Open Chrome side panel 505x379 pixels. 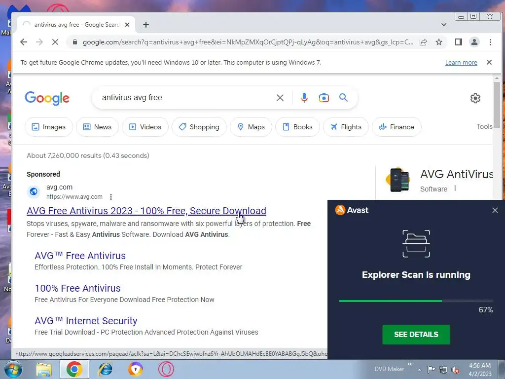coord(458,42)
